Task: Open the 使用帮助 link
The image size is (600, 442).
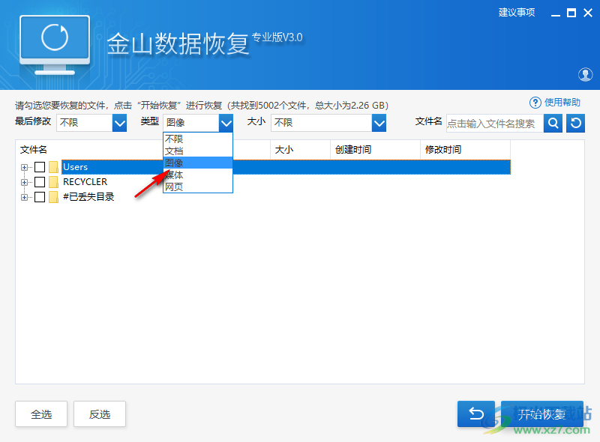Action: pyautogui.click(x=562, y=103)
